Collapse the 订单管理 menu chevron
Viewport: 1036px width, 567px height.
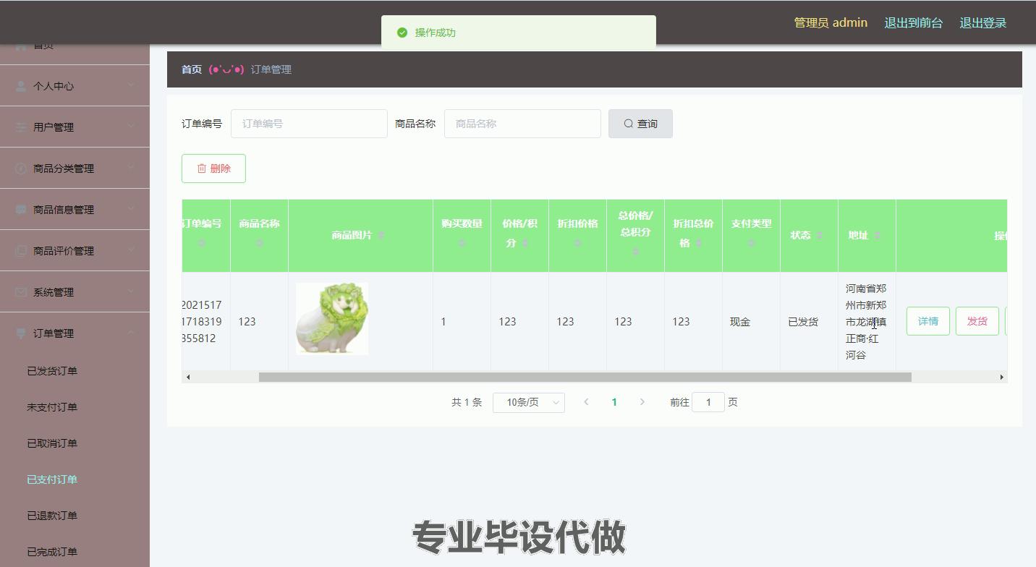coord(131,333)
